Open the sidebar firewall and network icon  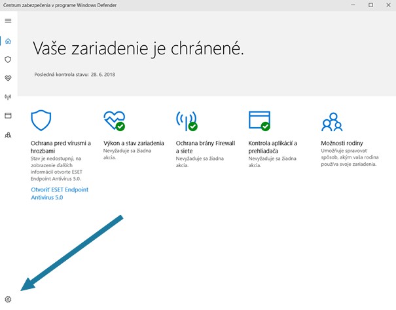click(x=8, y=97)
